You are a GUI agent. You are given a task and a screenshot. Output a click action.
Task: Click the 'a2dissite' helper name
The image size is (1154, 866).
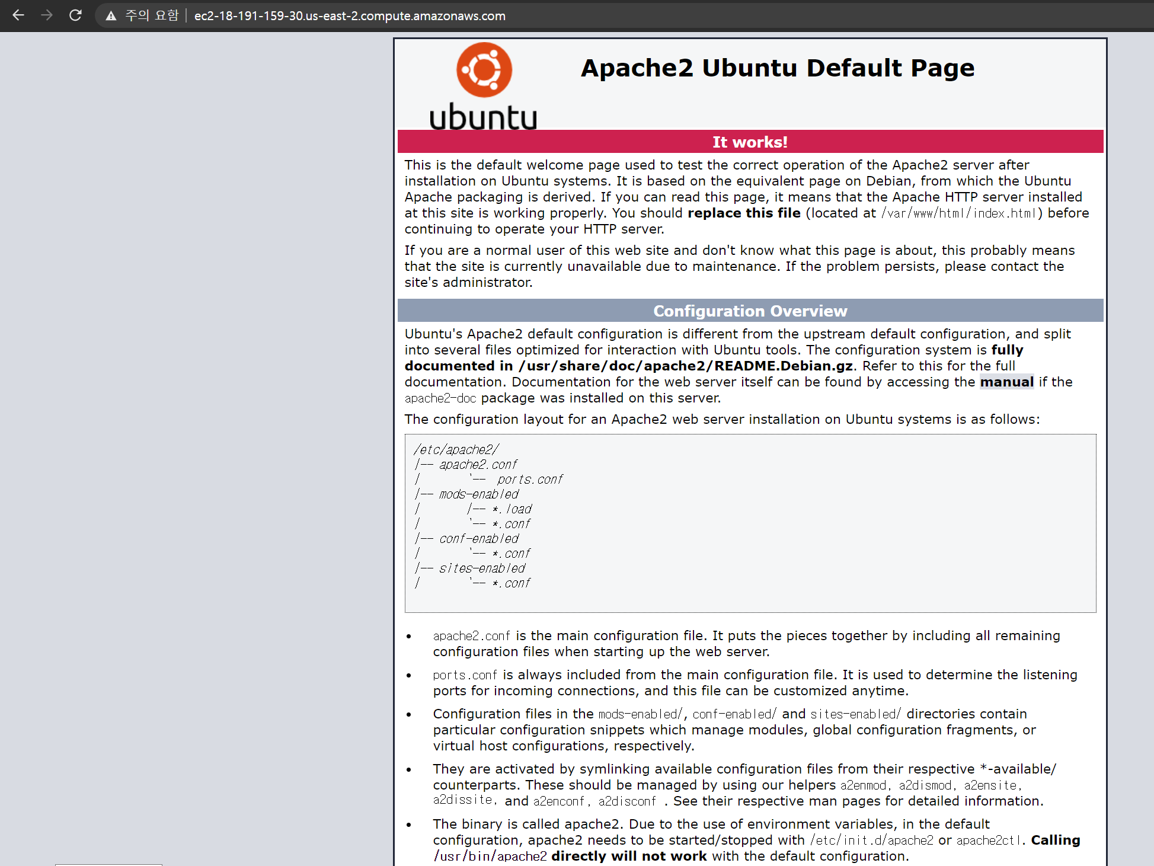pos(462,800)
